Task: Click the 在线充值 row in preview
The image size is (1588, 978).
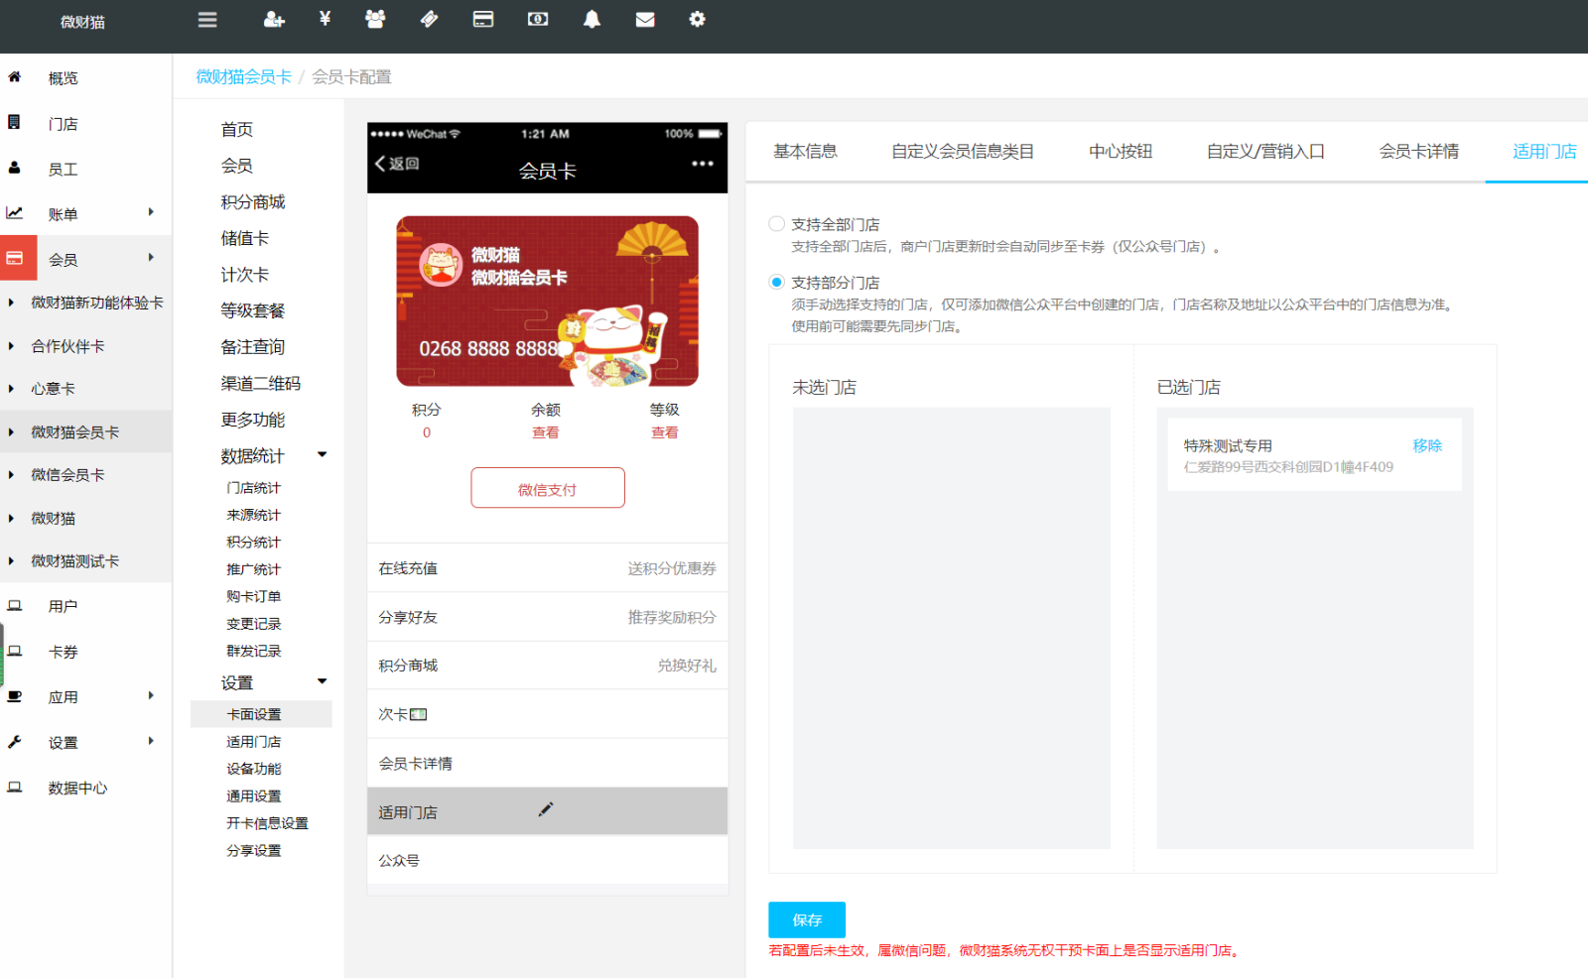Action: tap(547, 568)
